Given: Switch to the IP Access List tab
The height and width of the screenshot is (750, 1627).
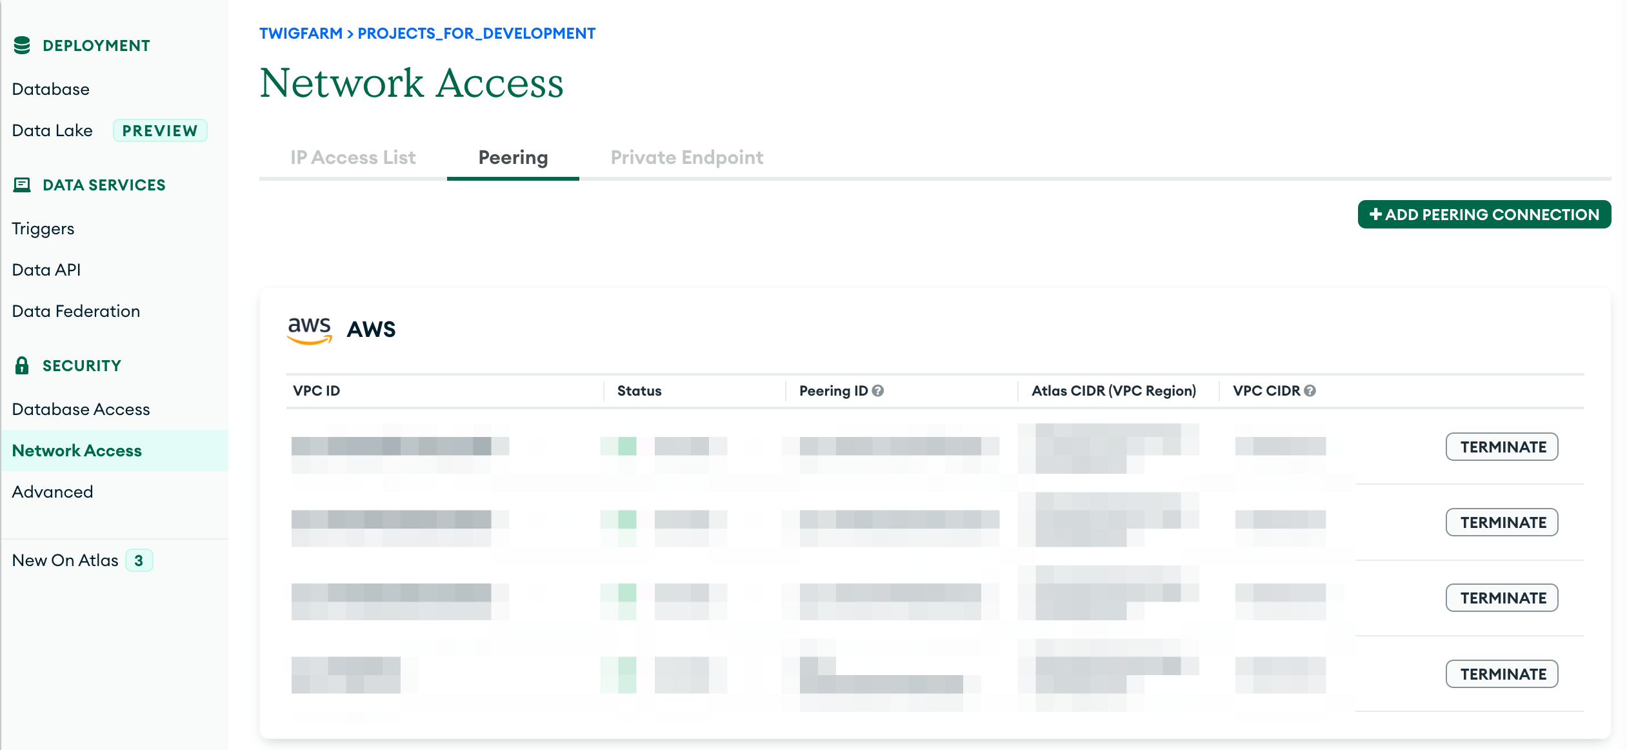Looking at the screenshot, I should tap(353, 157).
